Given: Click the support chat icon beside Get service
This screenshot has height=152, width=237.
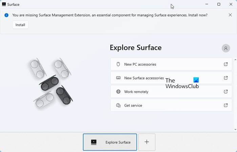Looking at the screenshot, I should 118,105.
